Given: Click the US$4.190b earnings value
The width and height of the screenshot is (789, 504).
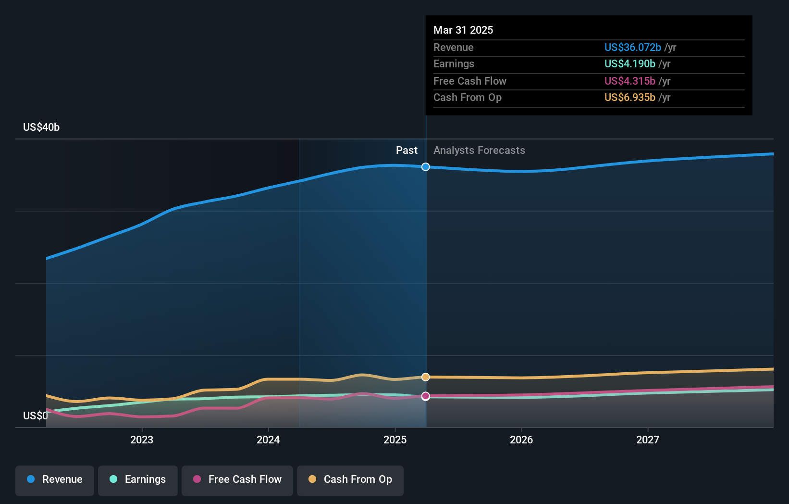Looking at the screenshot, I should coord(630,63).
